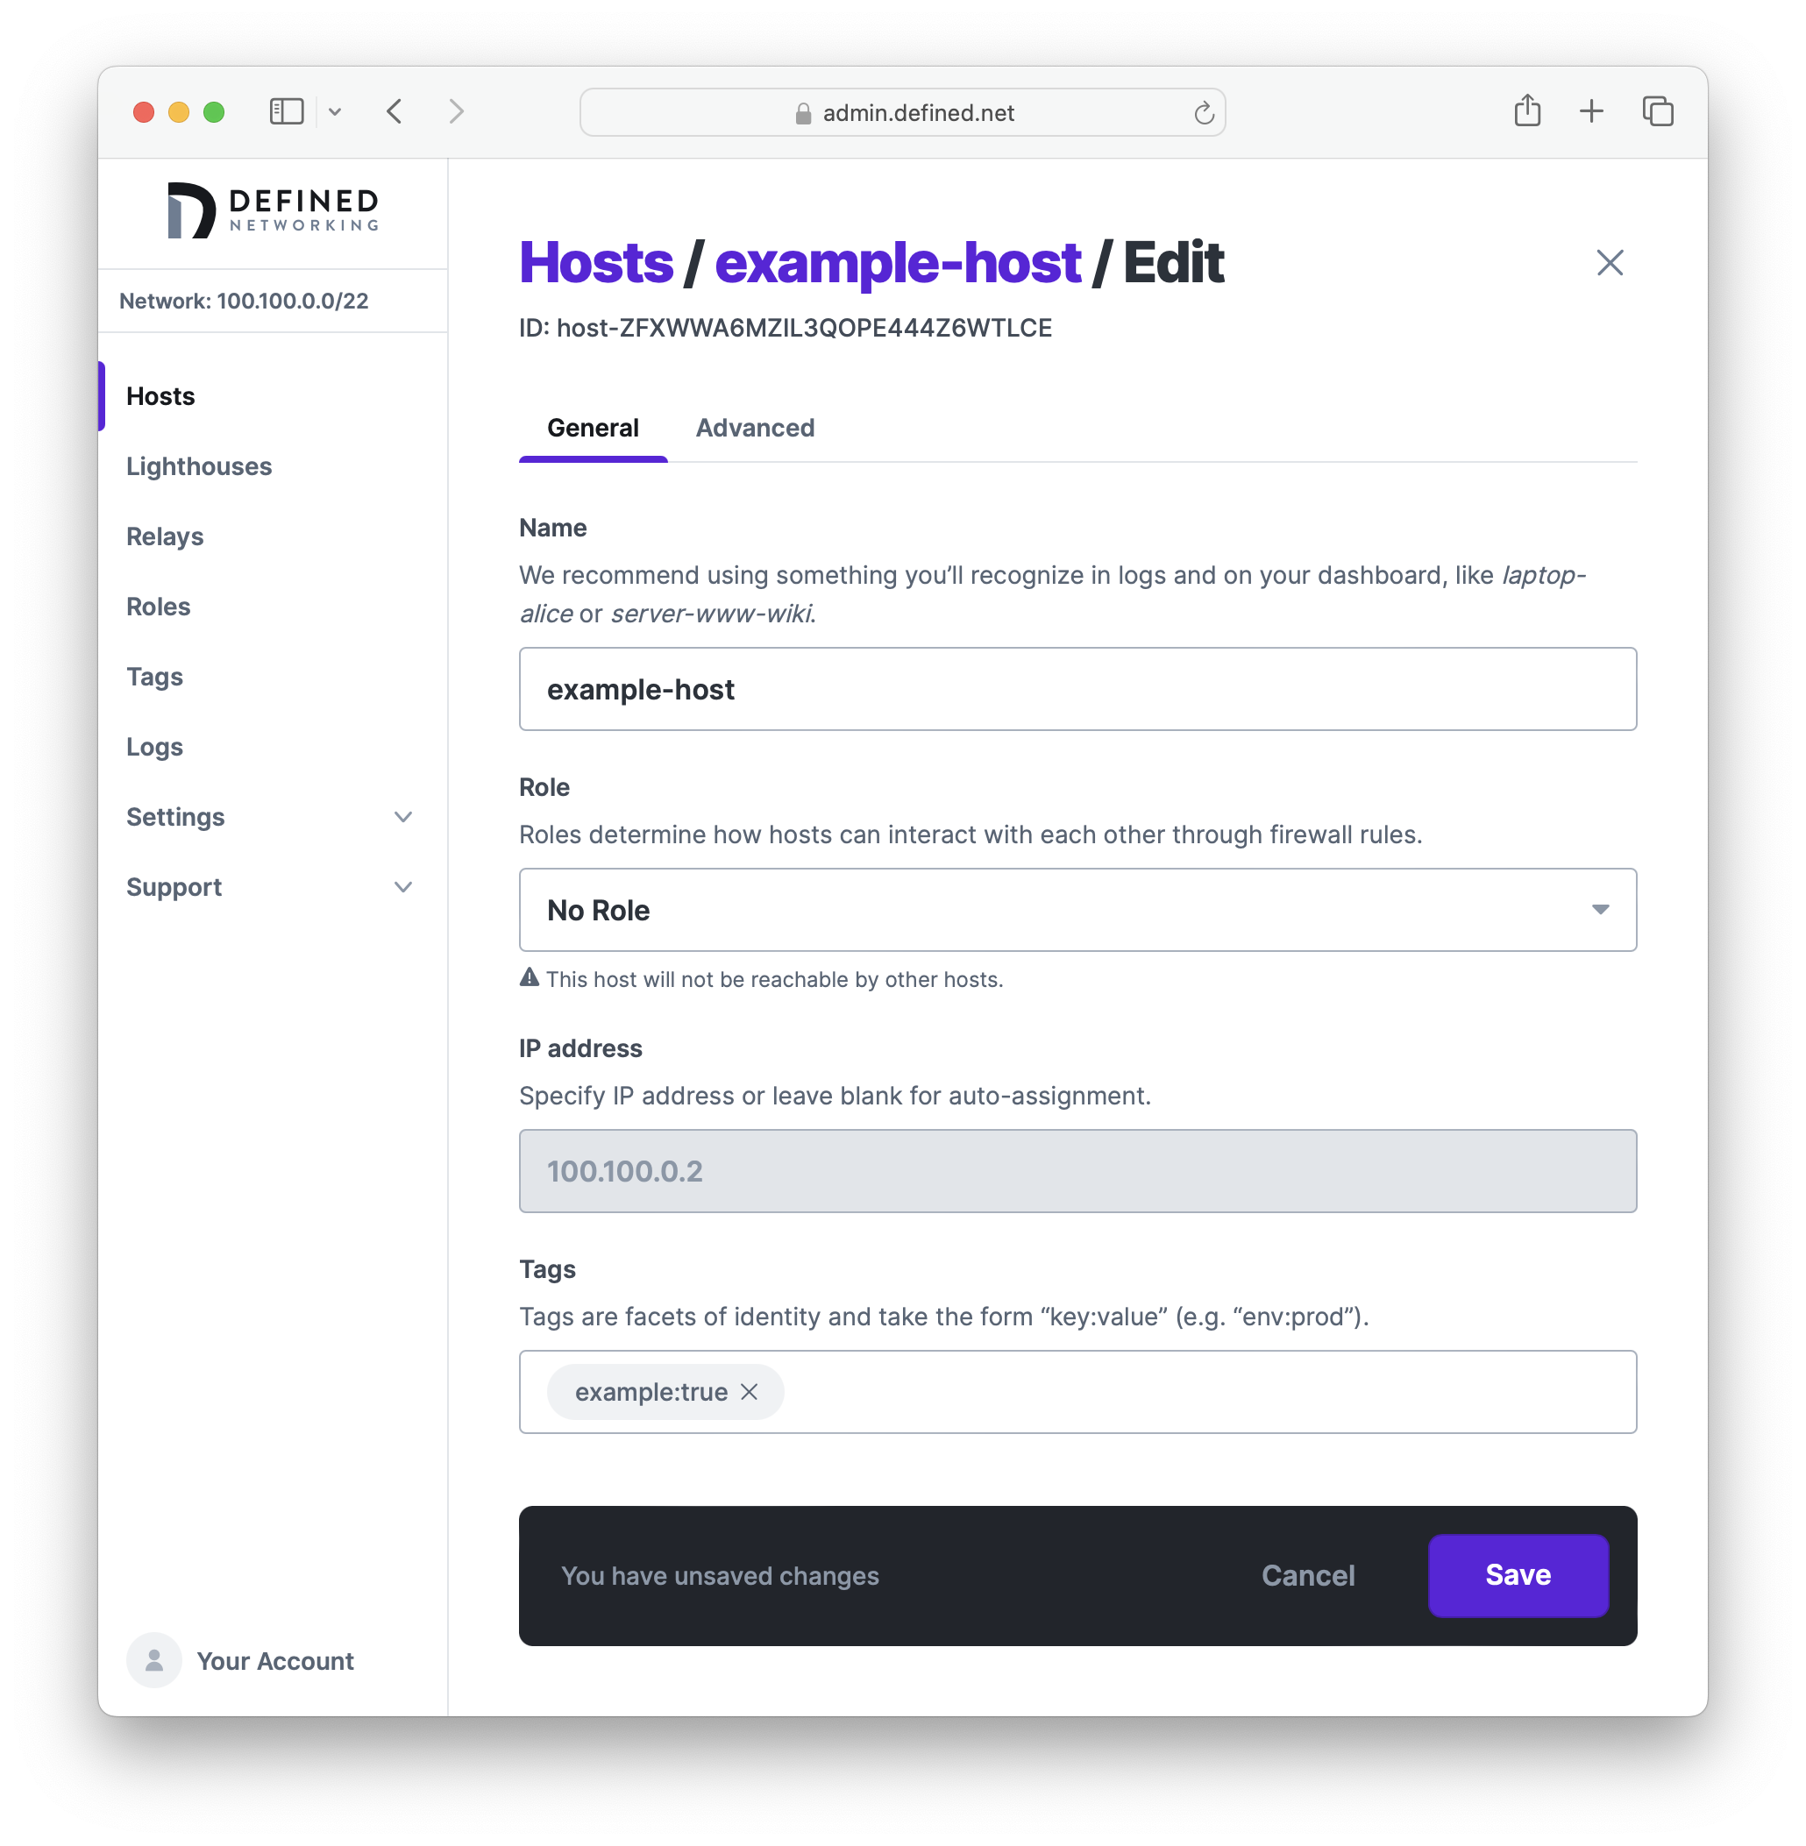The height and width of the screenshot is (1846, 1806).
Task: Select the General tab
Action: click(592, 429)
